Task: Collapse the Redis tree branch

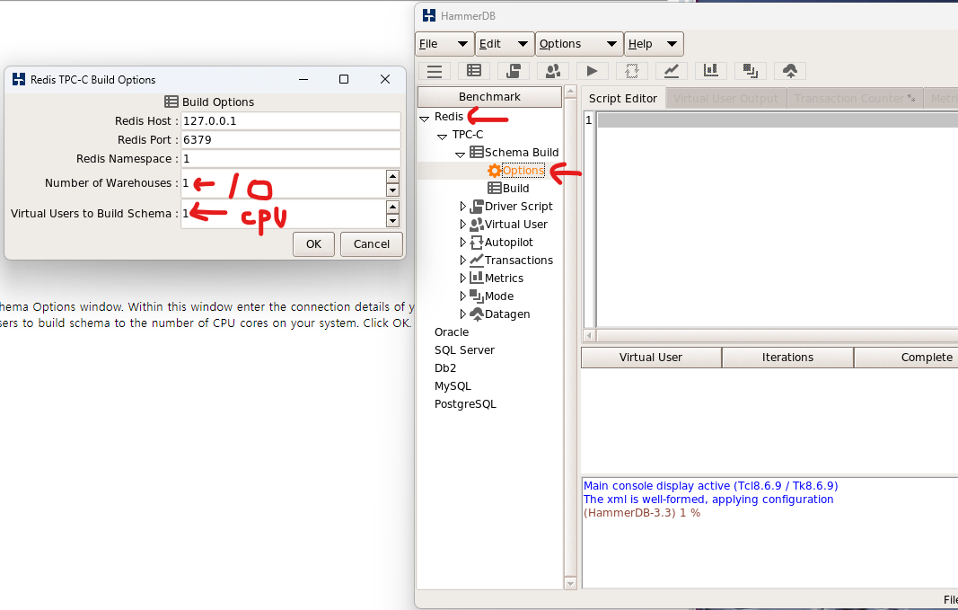Action: coord(422,116)
